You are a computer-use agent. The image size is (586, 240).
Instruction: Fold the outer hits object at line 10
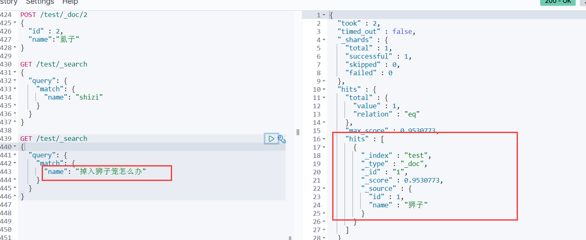[324, 89]
